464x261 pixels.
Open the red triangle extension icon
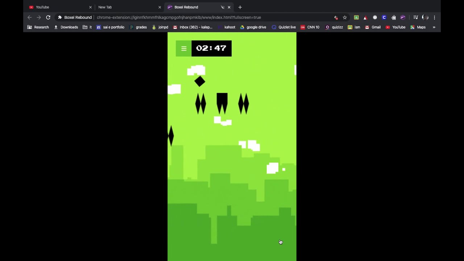click(x=365, y=17)
